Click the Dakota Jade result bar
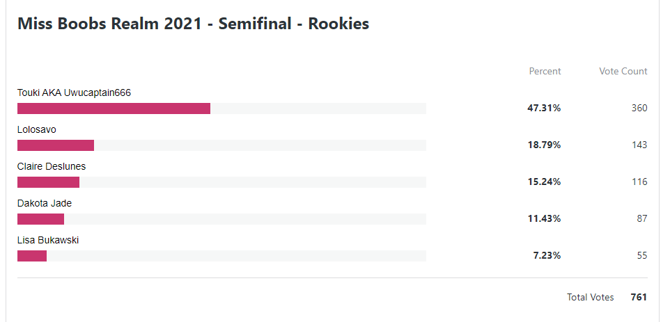 pyautogui.click(x=221, y=219)
